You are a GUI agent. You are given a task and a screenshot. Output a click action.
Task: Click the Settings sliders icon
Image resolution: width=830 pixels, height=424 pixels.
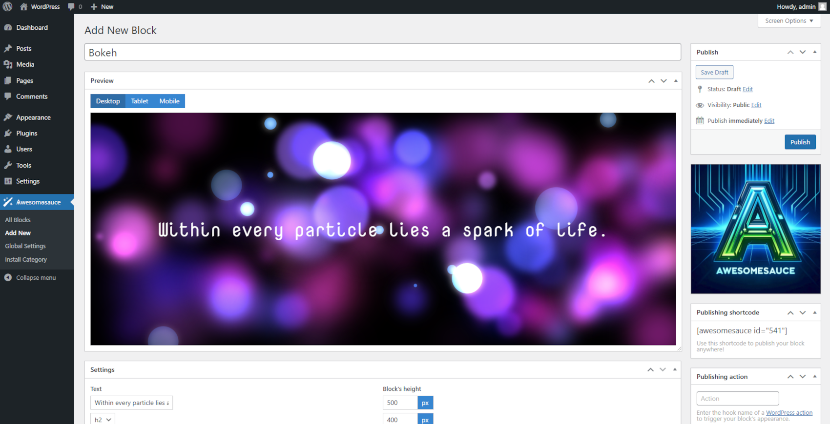tap(8, 181)
